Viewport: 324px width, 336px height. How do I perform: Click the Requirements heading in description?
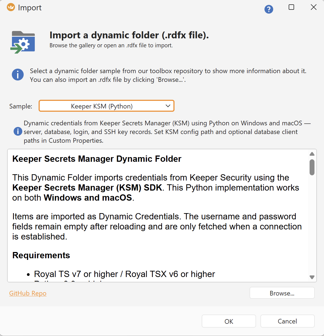click(41, 255)
